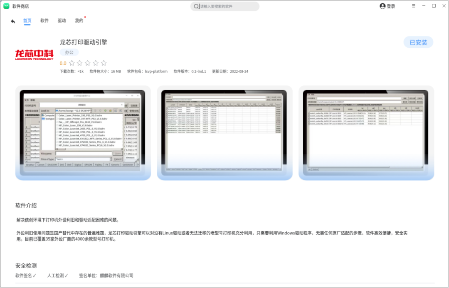The image size is (449, 288).
Task: Click the package name lsvp-platform
Action: click(x=156, y=71)
